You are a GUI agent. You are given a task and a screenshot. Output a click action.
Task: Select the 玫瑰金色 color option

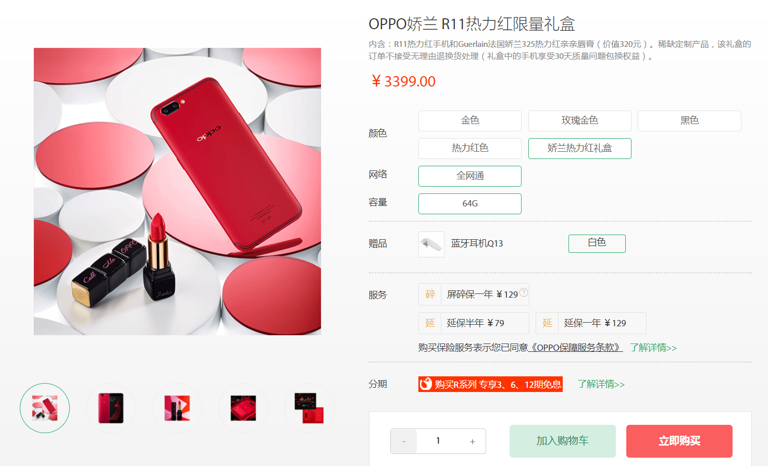(580, 121)
